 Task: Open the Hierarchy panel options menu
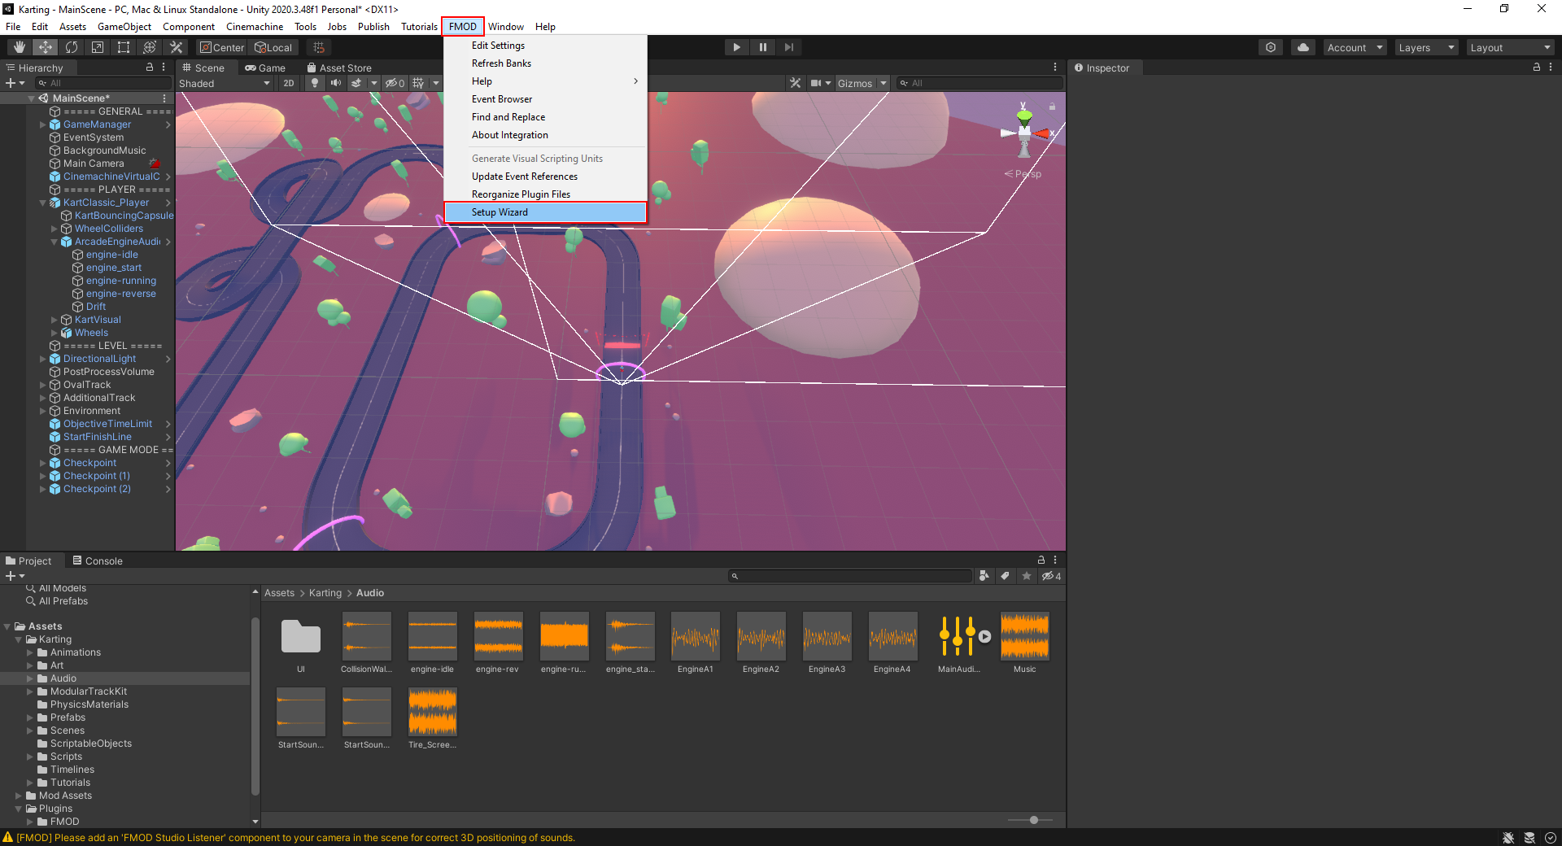[164, 68]
